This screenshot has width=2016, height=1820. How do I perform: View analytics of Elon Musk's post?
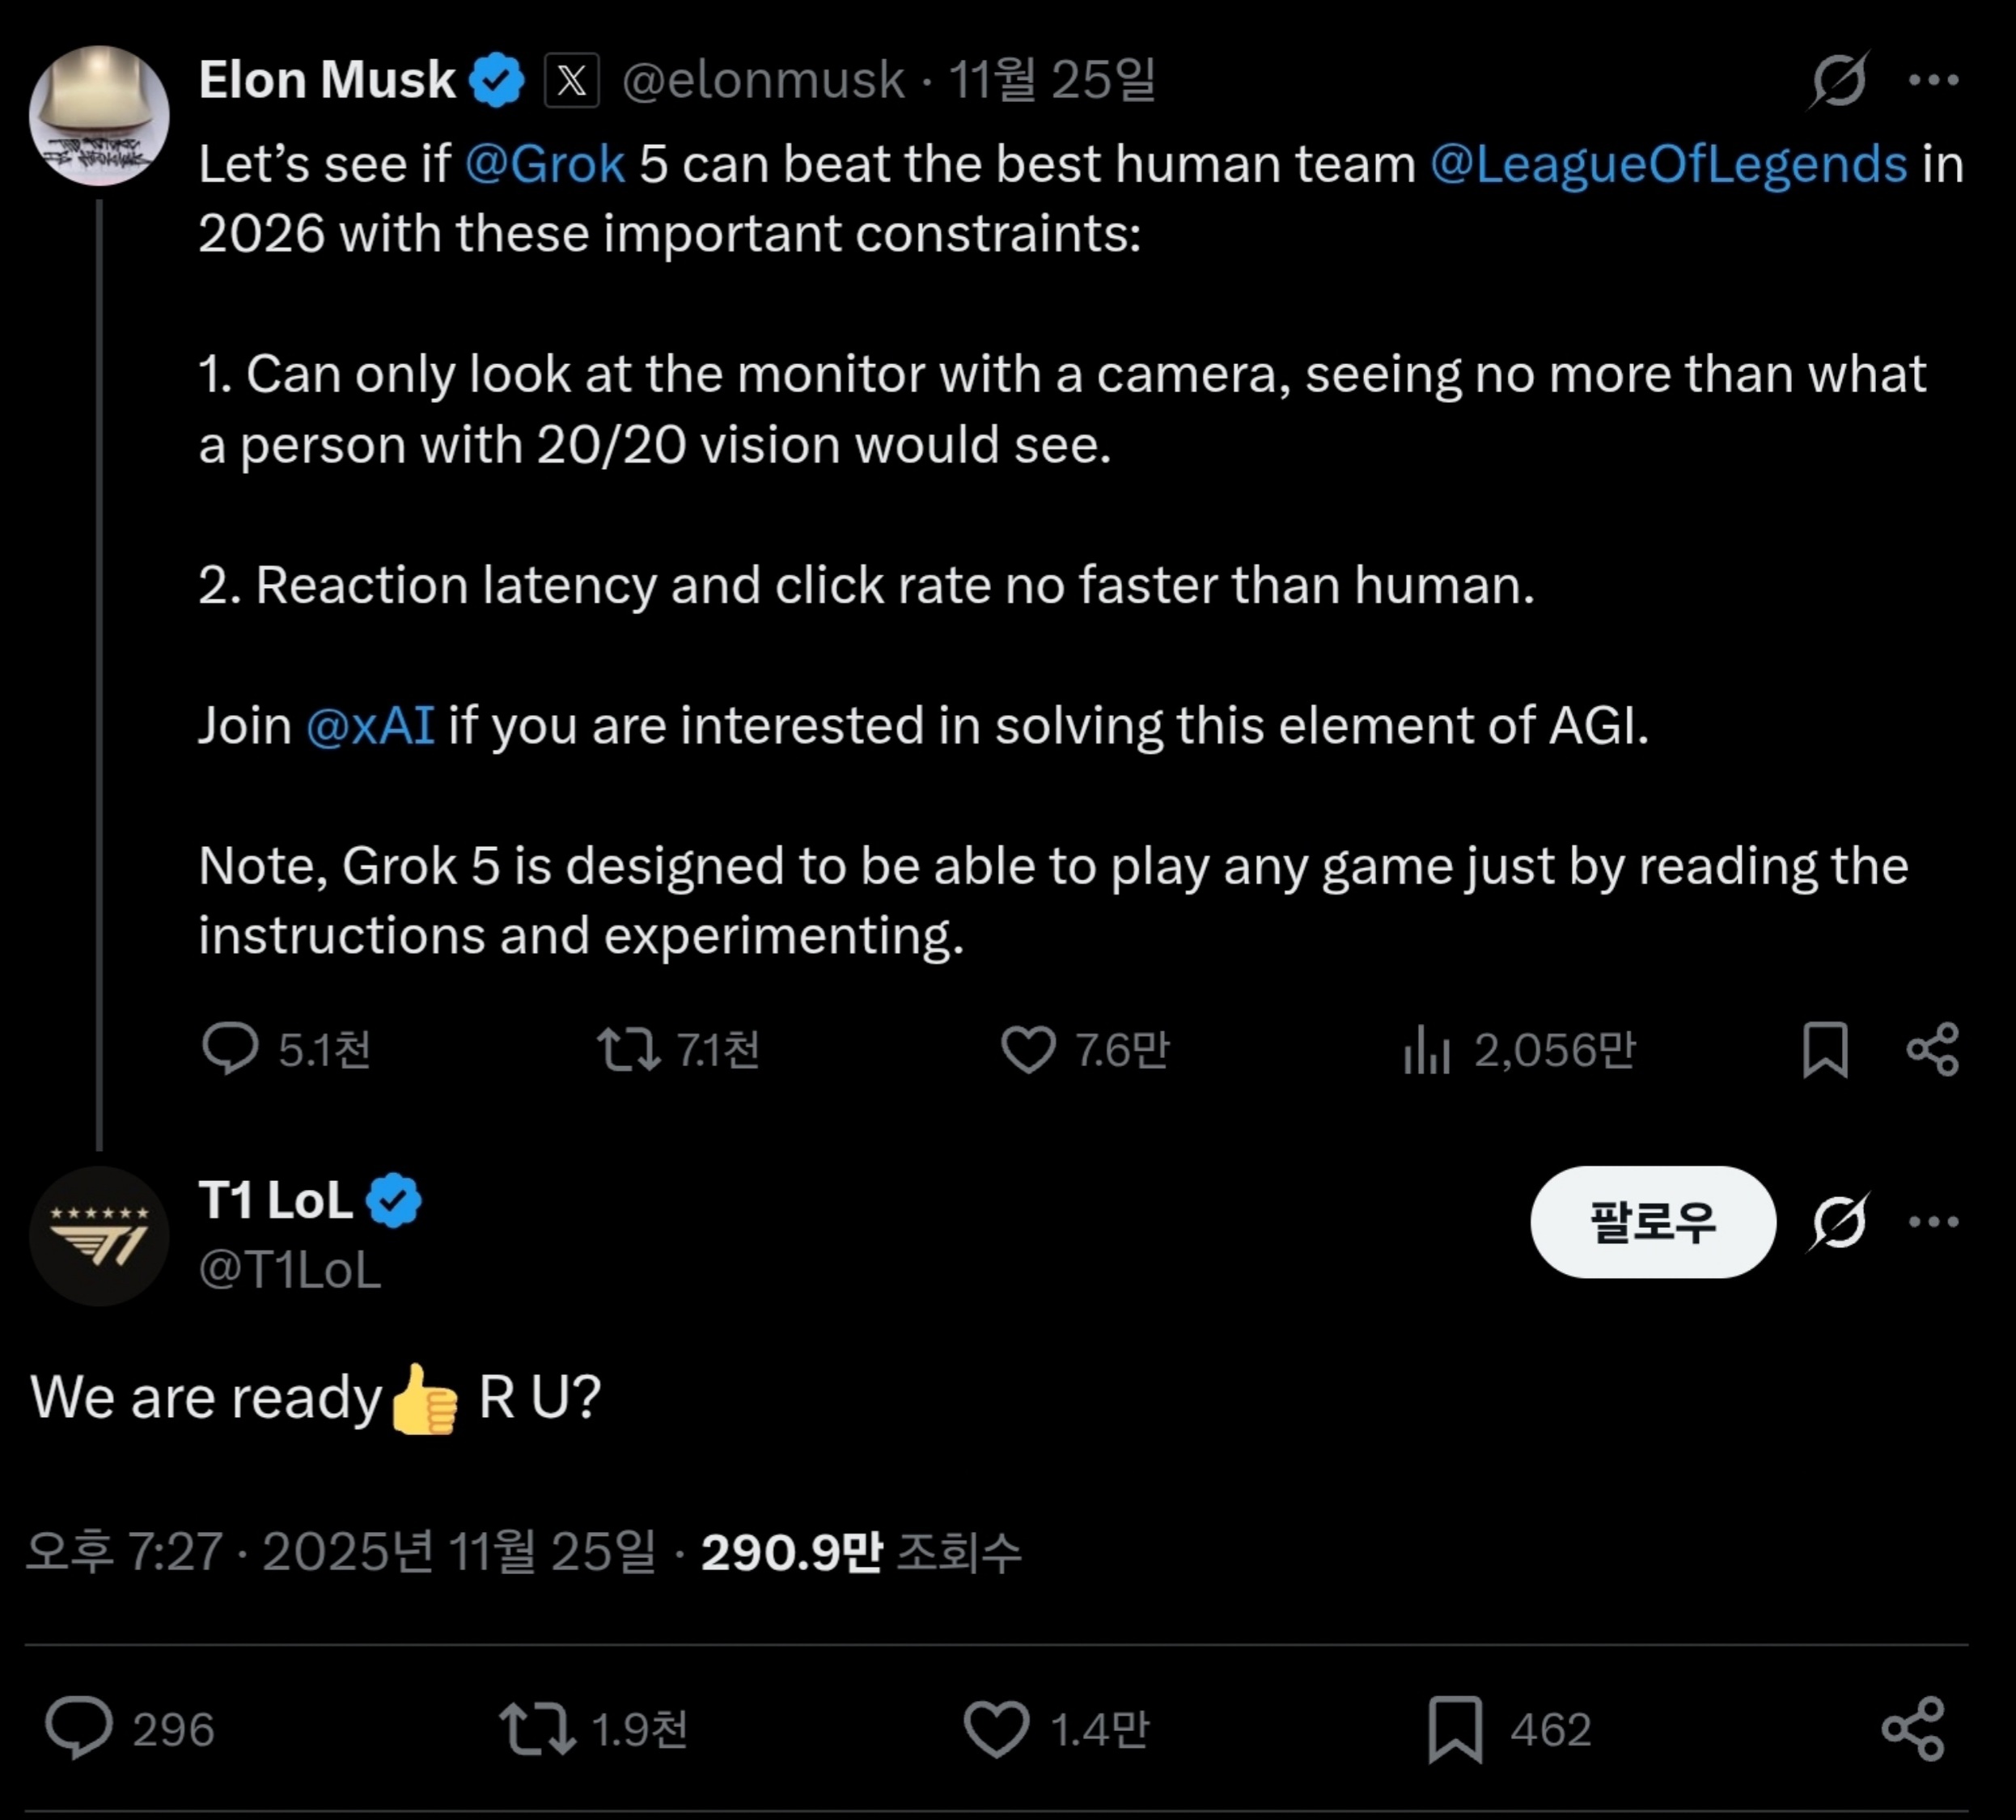[1426, 1050]
